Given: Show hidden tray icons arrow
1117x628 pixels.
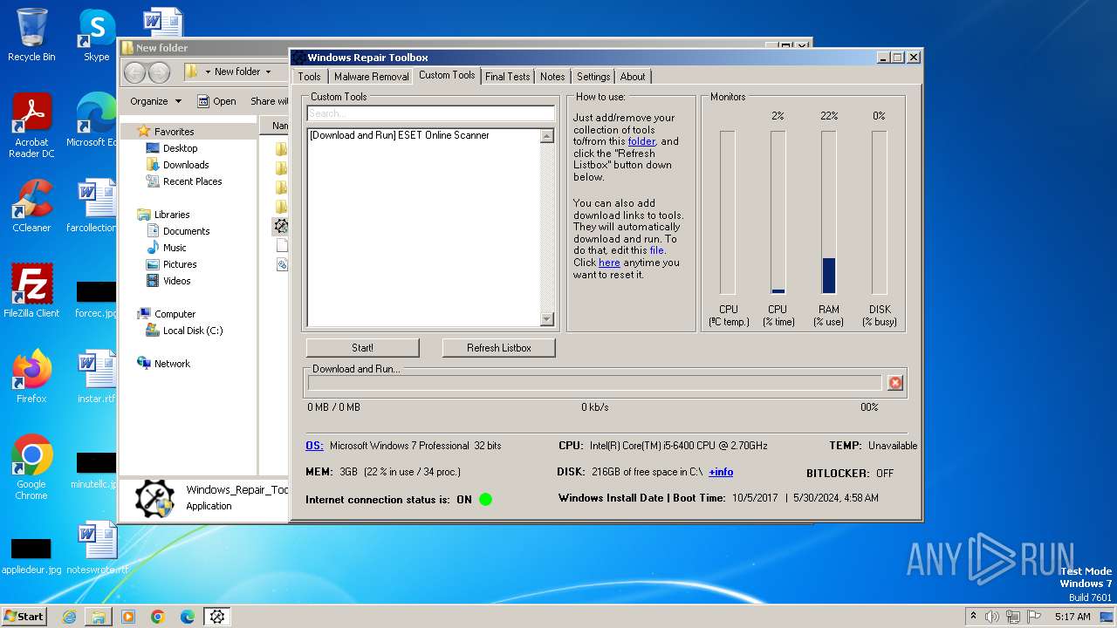Looking at the screenshot, I should coord(973,617).
